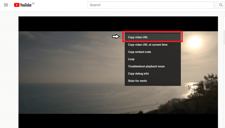Choose Copy embed code
Screen dimensions: 225x128
[x=153, y=52]
